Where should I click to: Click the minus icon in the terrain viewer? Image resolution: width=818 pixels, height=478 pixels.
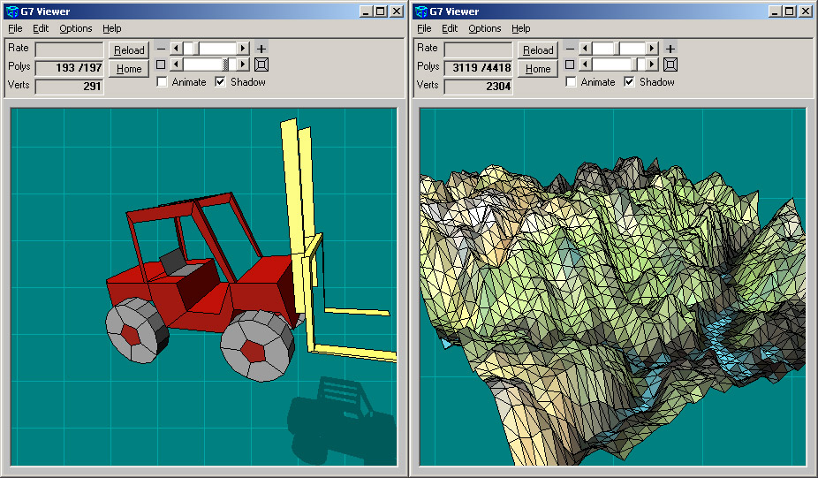569,49
